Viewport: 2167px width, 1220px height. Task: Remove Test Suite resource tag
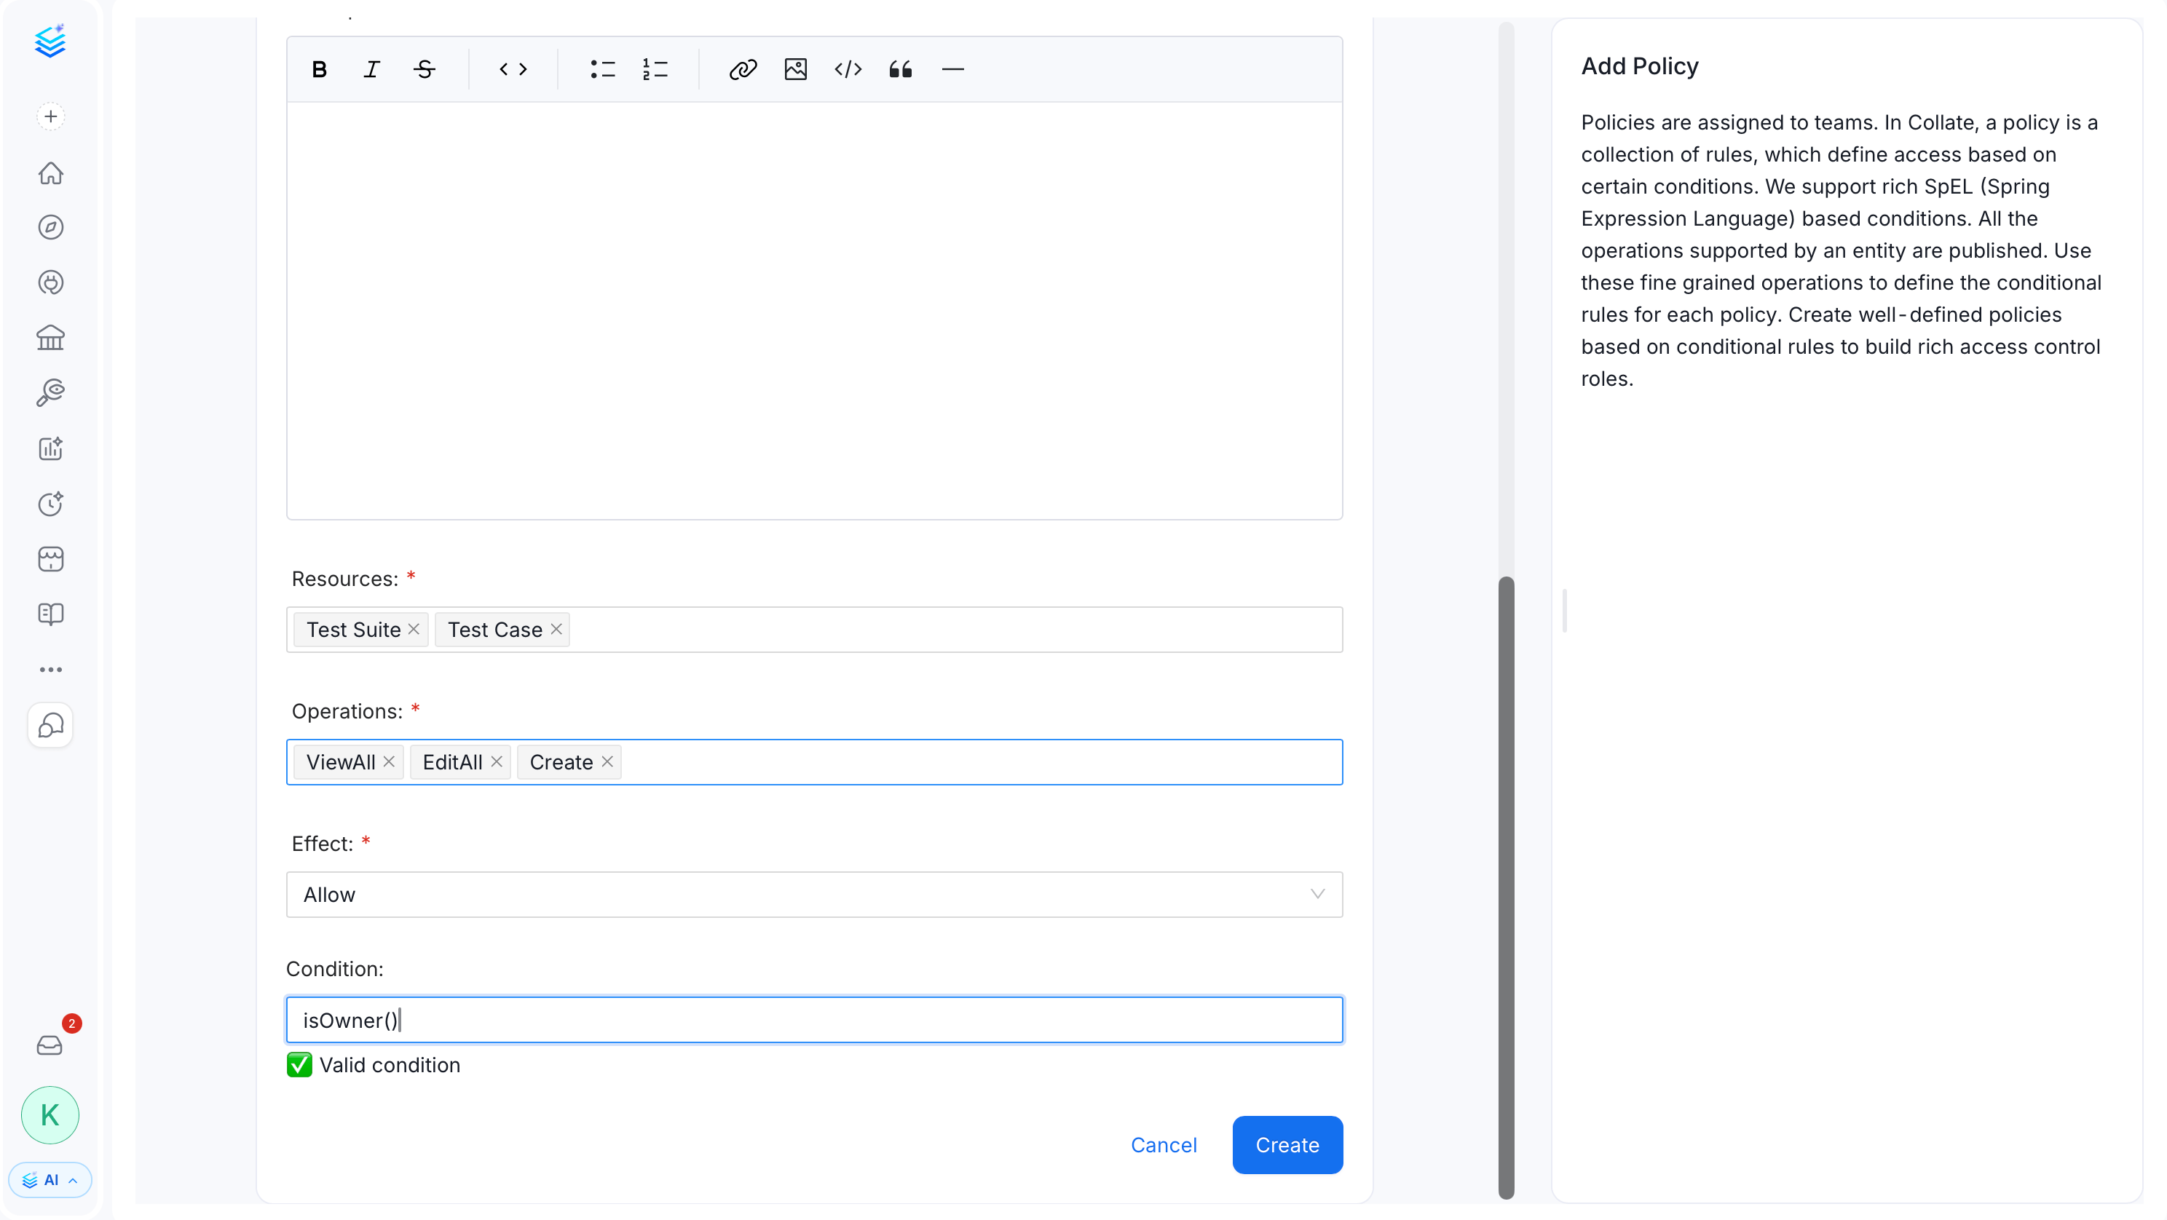414,630
